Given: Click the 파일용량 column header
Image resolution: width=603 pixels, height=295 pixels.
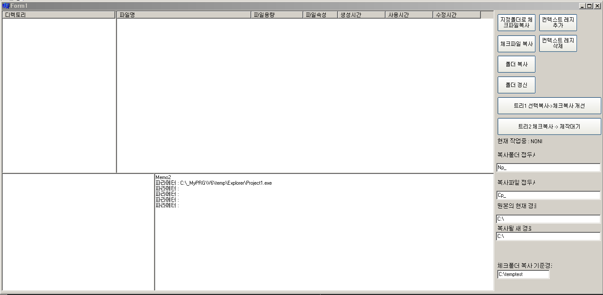Looking at the screenshot, I should click(x=277, y=15).
